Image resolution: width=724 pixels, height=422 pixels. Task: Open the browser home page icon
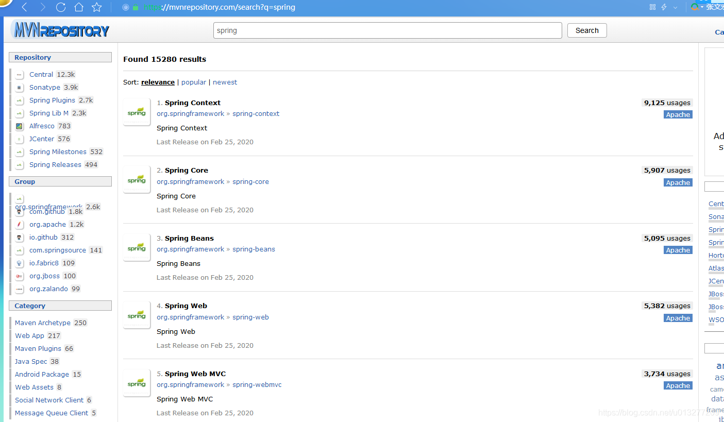(x=79, y=7)
